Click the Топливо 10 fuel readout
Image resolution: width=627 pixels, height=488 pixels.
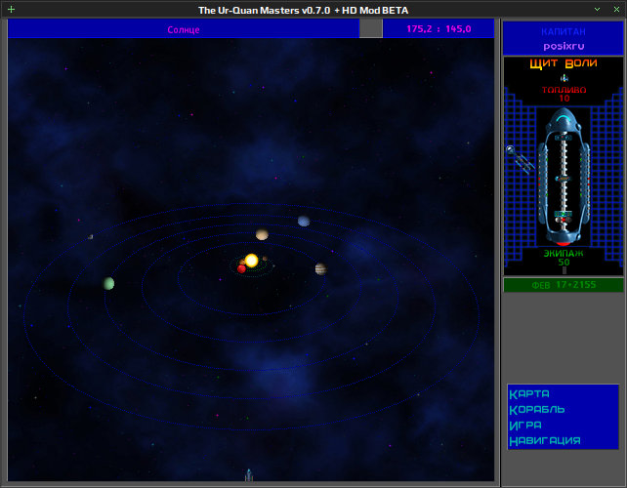564,94
